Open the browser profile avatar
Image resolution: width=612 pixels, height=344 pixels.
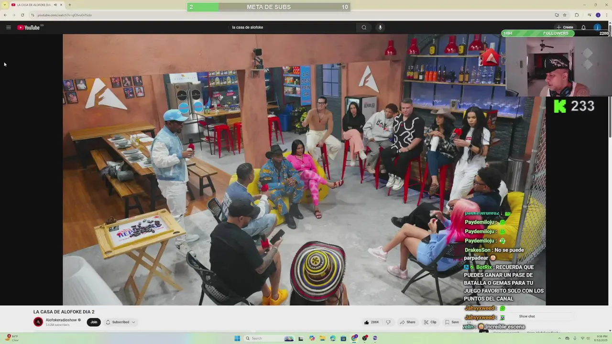pos(598,15)
